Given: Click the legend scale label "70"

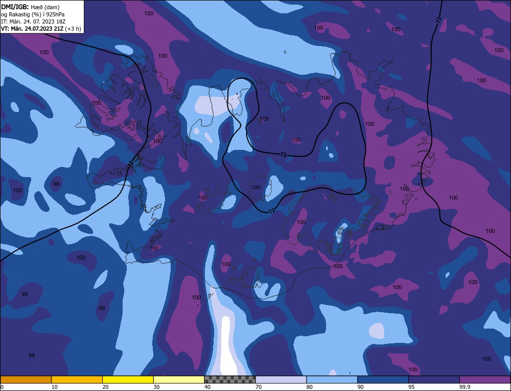Looking at the screenshot, I should tap(259, 387).
